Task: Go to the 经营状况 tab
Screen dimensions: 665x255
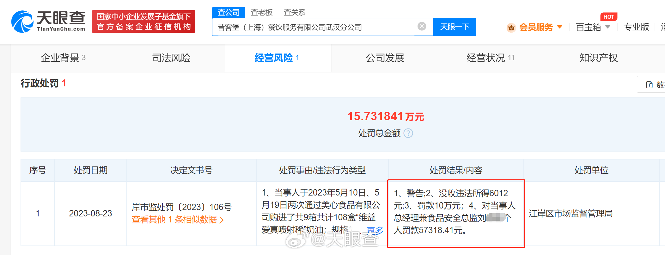Action: click(486, 58)
